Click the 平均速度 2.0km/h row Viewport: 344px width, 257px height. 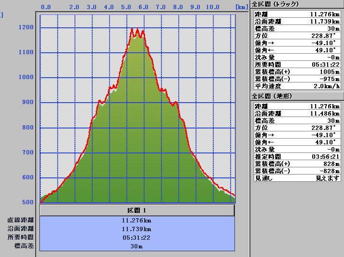[x=296, y=86]
